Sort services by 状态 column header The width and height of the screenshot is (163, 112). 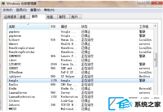tap(109, 27)
